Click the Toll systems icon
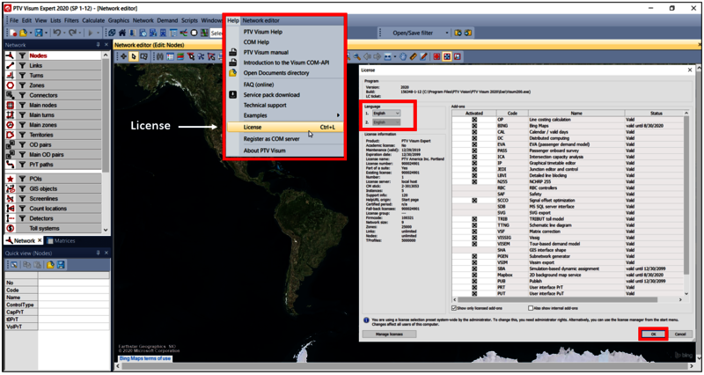 pyautogui.click(x=10, y=227)
